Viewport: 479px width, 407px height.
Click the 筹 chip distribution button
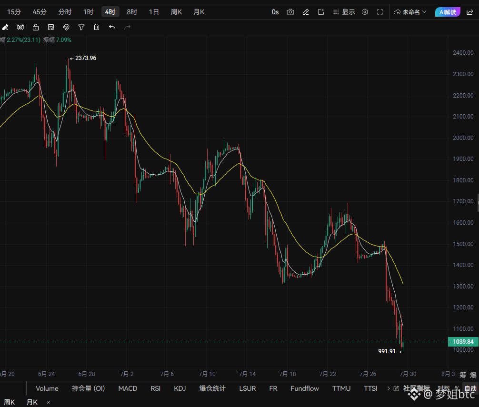[463, 375]
